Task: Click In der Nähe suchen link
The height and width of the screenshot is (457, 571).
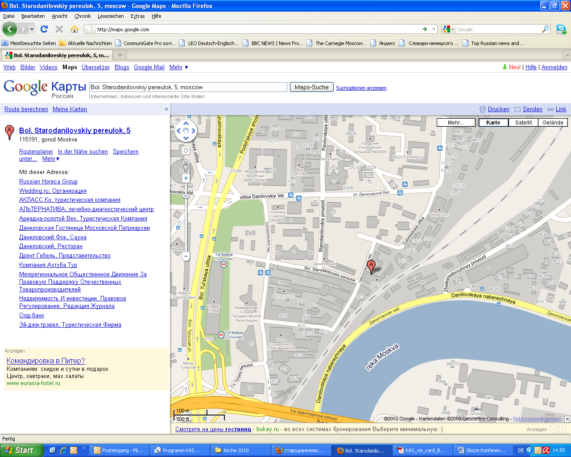Action: click(83, 152)
